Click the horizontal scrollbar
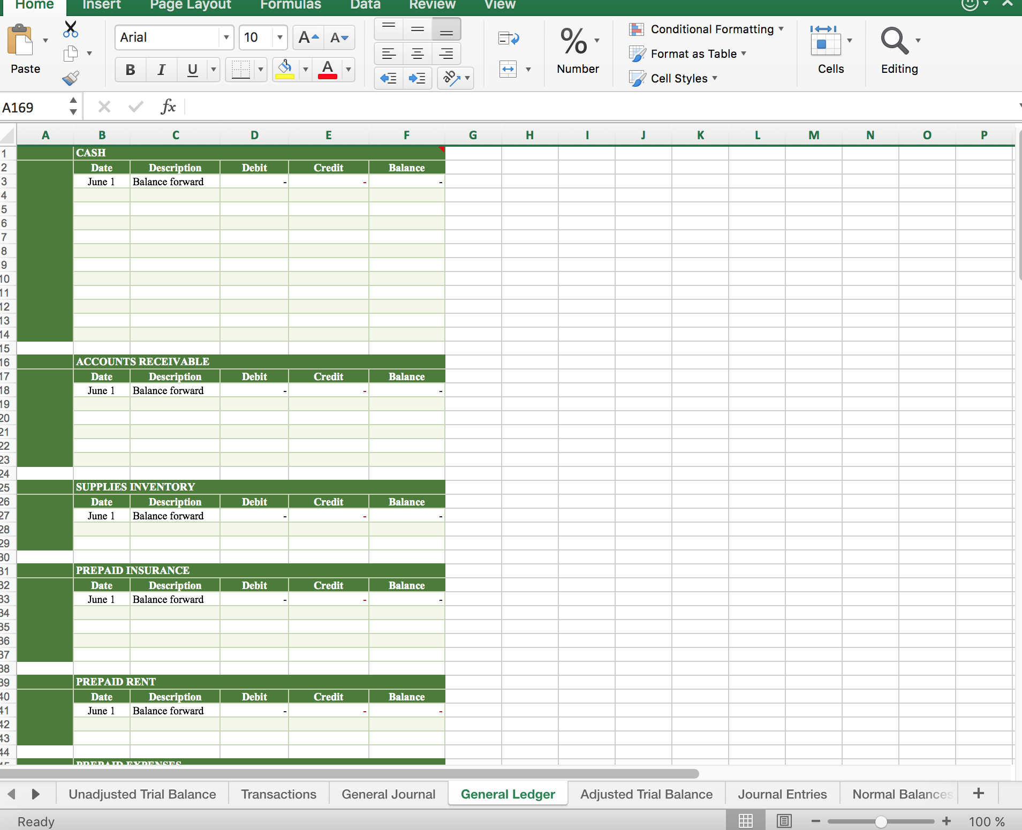This screenshot has height=830, width=1022. click(x=349, y=773)
